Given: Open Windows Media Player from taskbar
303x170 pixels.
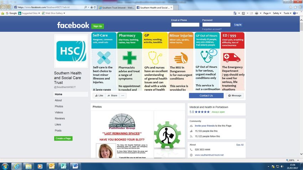Looking at the screenshot, I should tap(40, 166).
